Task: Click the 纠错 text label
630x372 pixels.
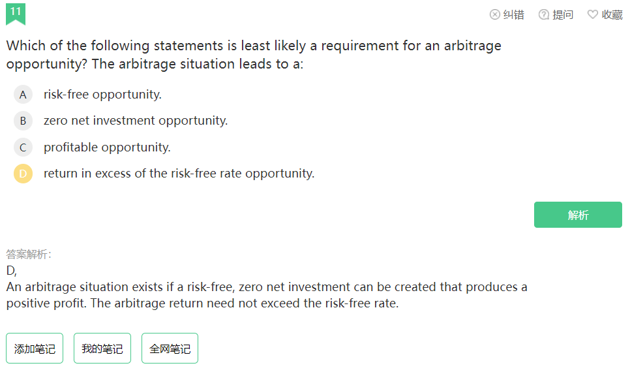Action: (514, 14)
